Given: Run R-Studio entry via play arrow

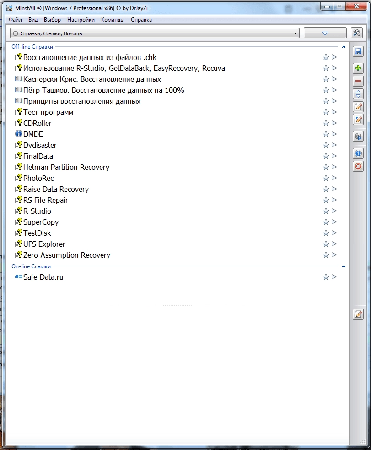Looking at the screenshot, I should click(334, 211).
